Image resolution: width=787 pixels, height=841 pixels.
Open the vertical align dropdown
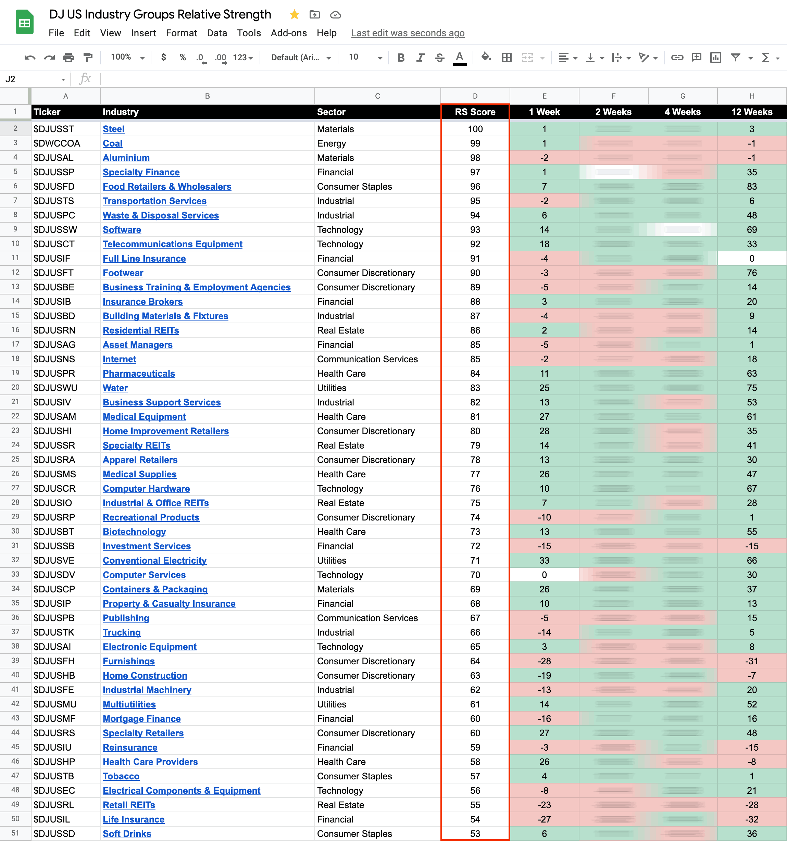(x=595, y=58)
